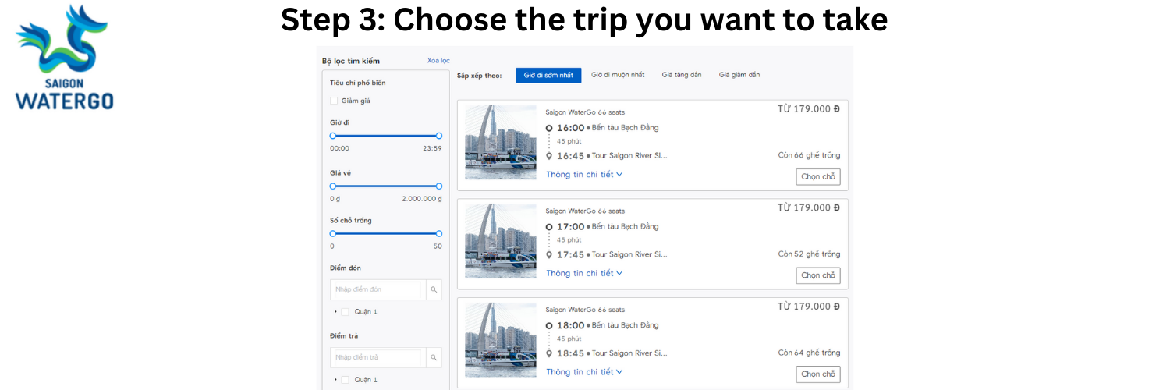Click the 16:00 trip boat thumbnail
1170x390 pixels.
point(501,142)
